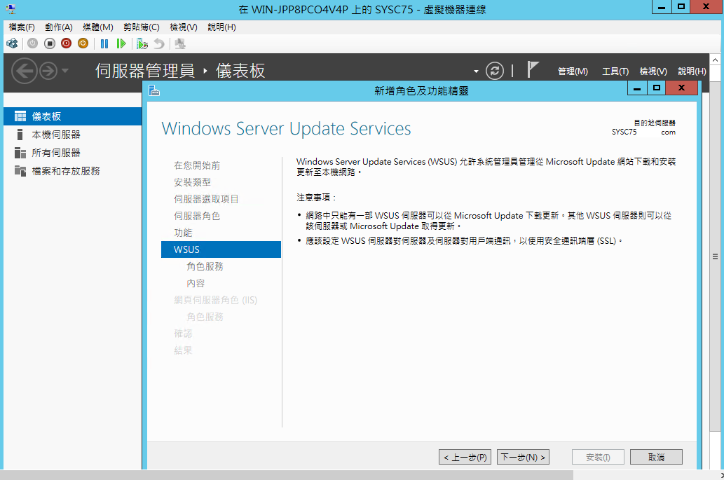Click vertical scrollbar up arrow of VM window

(715, 60)
